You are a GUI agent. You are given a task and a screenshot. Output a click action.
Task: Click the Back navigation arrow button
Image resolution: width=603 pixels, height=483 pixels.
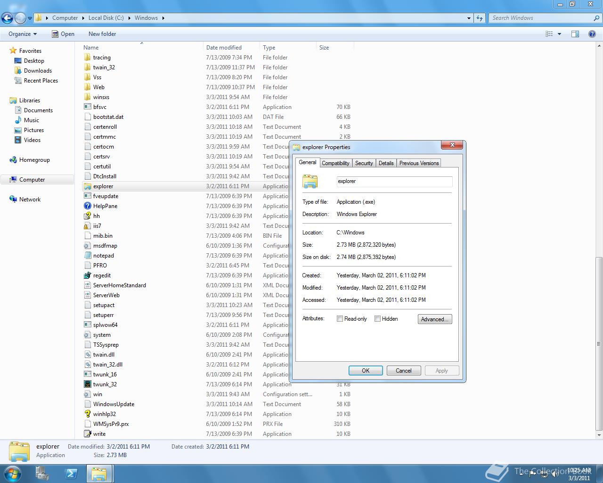tap(7, 18)
